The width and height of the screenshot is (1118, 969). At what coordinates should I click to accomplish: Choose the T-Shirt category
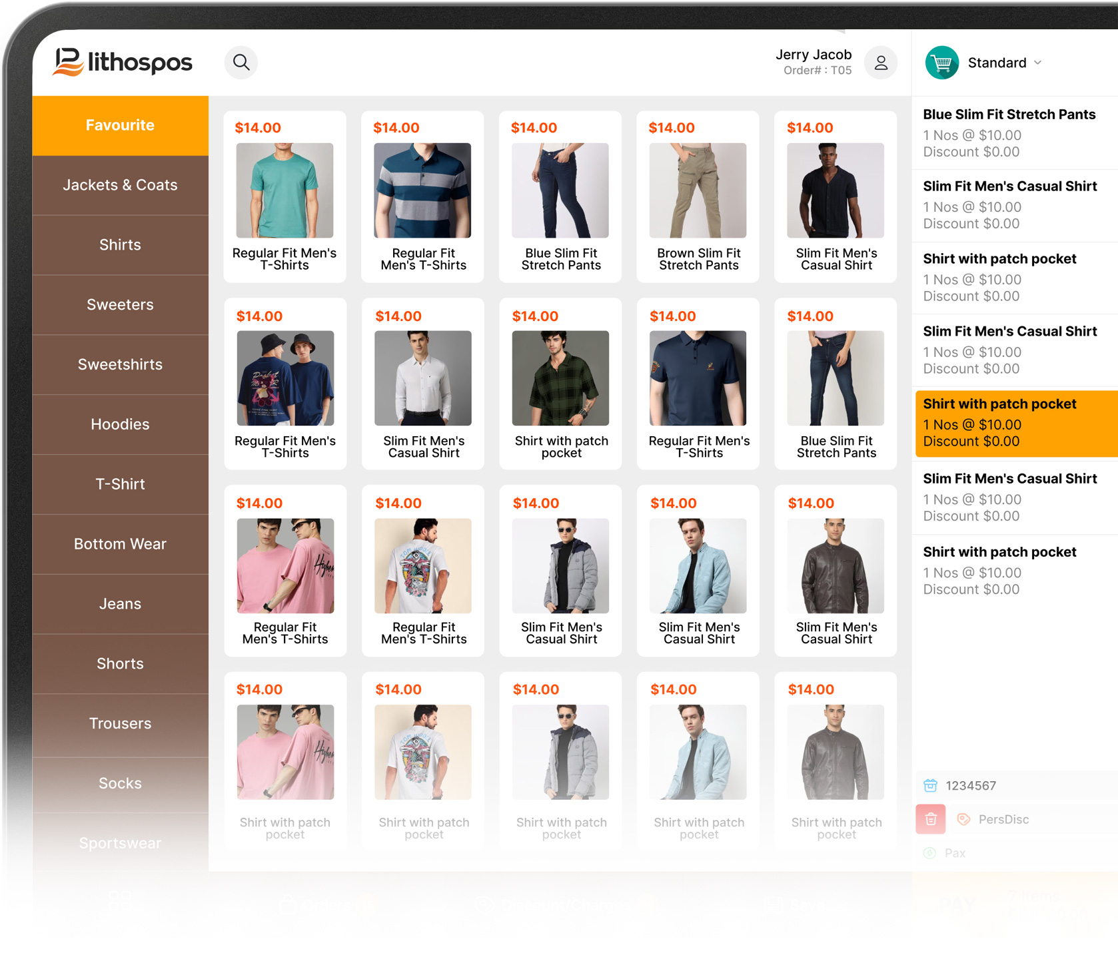click(x=120, y=485)
